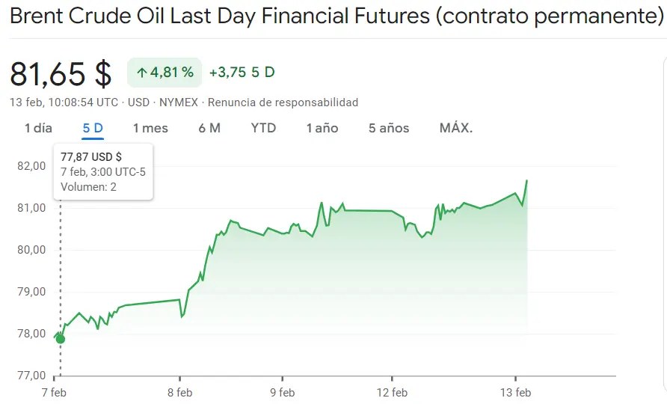
Task: Switch to the 6 M range
Action: pyautogui.click(x=209, y=128)
